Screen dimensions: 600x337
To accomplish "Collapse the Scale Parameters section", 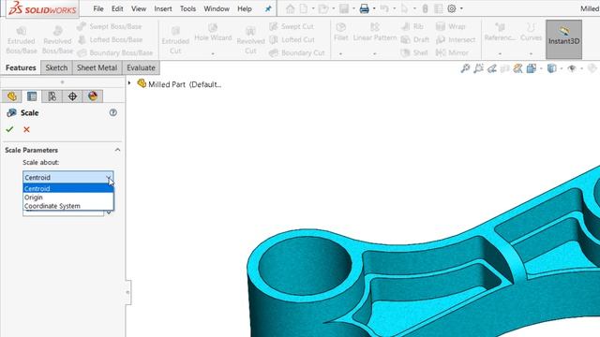I will coord(117,150).
